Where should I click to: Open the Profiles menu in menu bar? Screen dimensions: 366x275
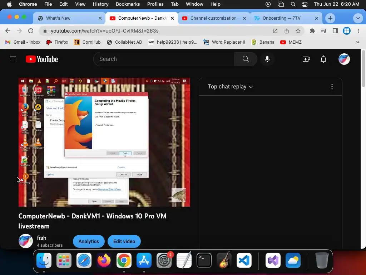155,4
